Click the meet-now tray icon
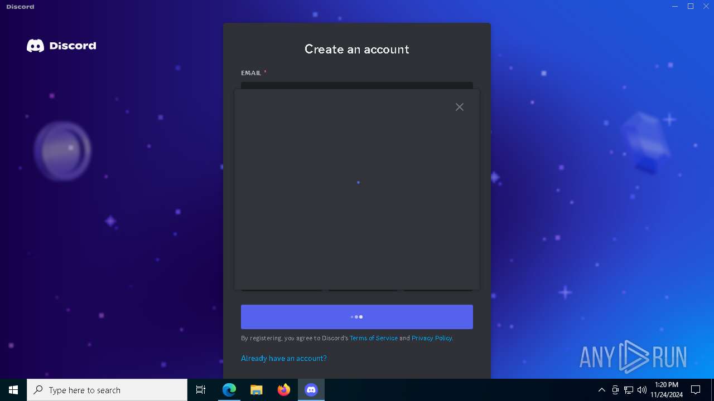 tap(615, 390)
